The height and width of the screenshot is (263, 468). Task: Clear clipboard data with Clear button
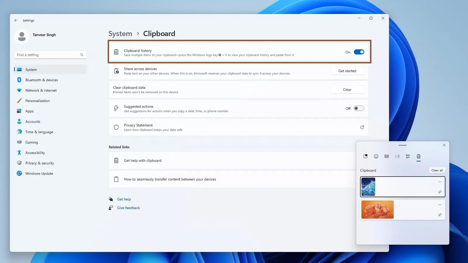click(x=347, y=90)
